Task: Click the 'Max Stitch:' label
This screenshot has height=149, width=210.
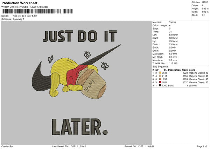Action: coord(158,54)
